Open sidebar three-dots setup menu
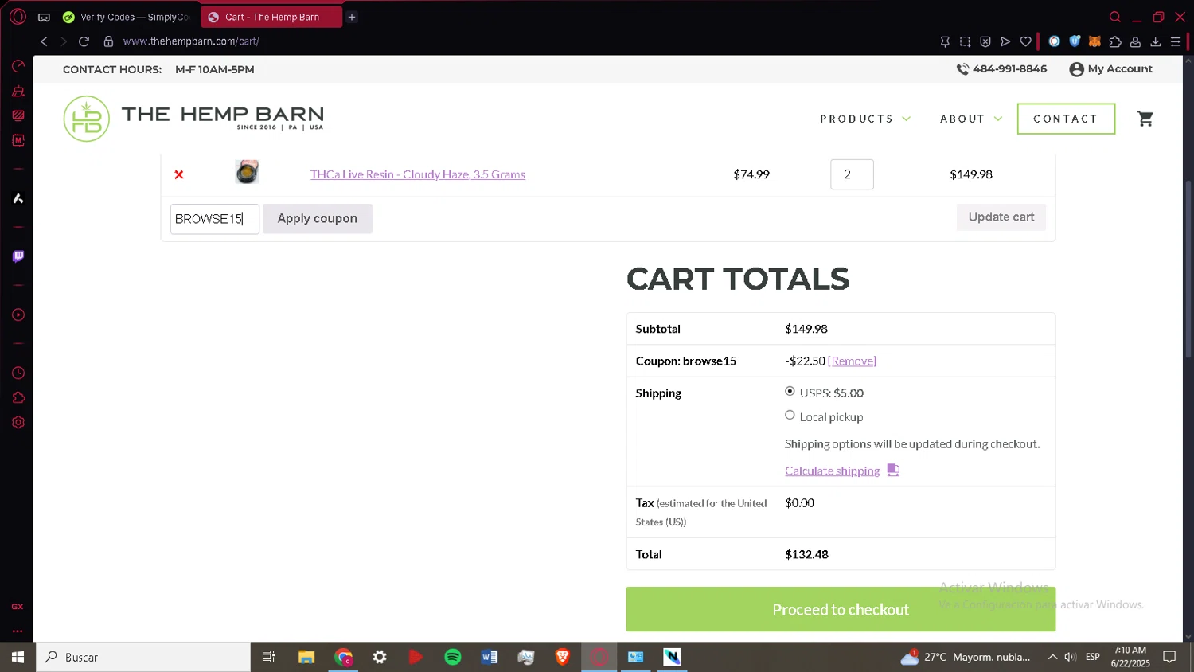 (x=18, y=631)
